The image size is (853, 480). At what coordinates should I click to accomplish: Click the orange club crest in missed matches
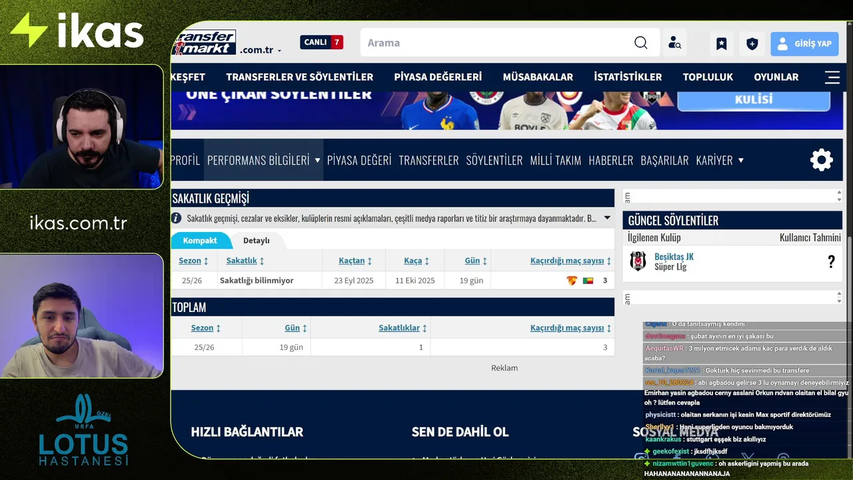[x=572, y=281]
